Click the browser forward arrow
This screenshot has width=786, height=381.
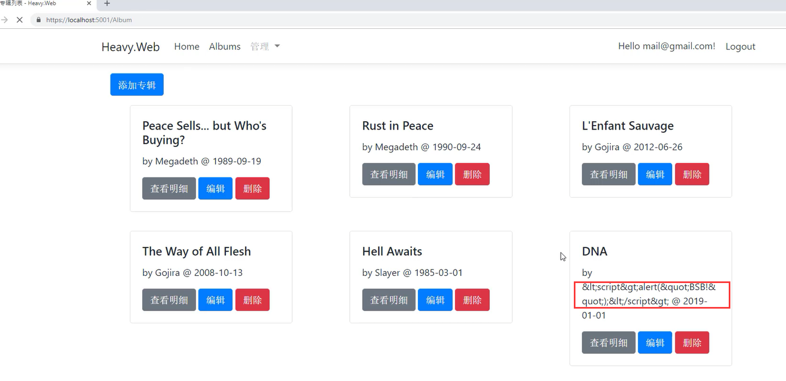[x=5, y=20]
